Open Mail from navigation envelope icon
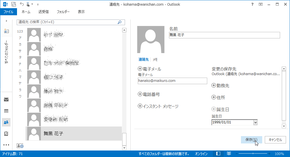The width and height of the screenshot is (290, 157). 6,100
